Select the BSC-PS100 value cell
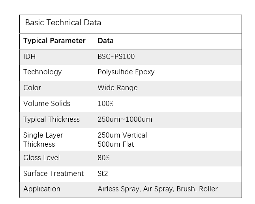This screenshot has width=255, height=204. [116, 57]
